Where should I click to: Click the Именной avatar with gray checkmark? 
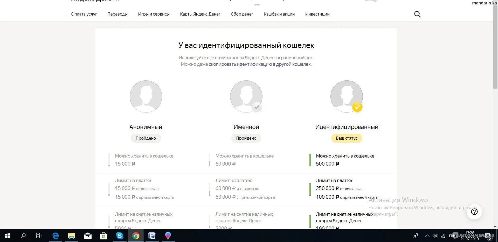(x=246, y=96)
